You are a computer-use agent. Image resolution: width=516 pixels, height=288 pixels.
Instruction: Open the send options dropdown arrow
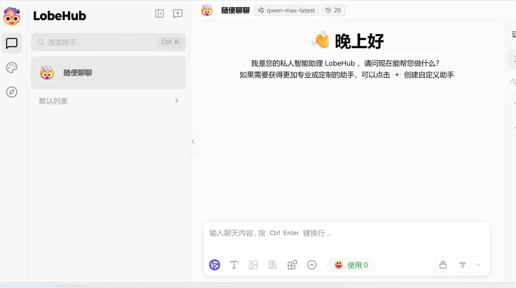point(478,265)
